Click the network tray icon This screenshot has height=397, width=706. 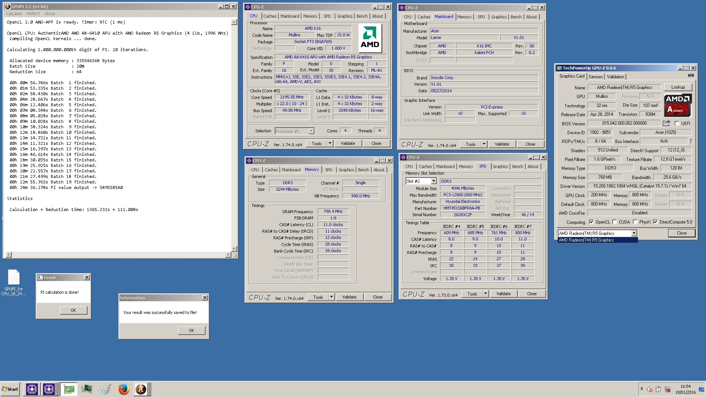click(667, 389)
